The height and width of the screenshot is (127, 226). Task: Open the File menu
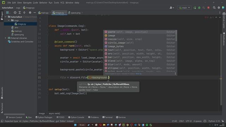[x=9, y=2]
